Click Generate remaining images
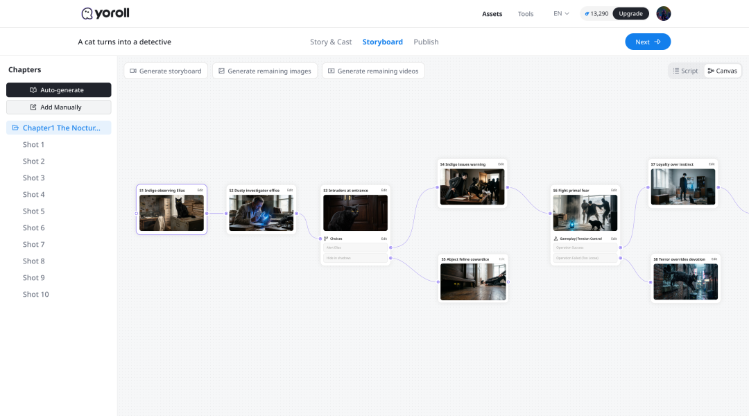Screen dimensions: 749x416 [x=265, y=71]
